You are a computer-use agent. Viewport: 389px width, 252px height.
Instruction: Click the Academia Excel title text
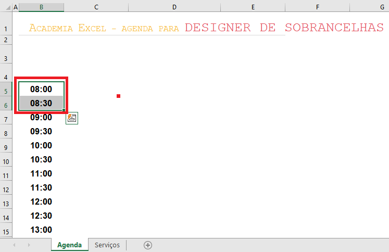point(68,28)
